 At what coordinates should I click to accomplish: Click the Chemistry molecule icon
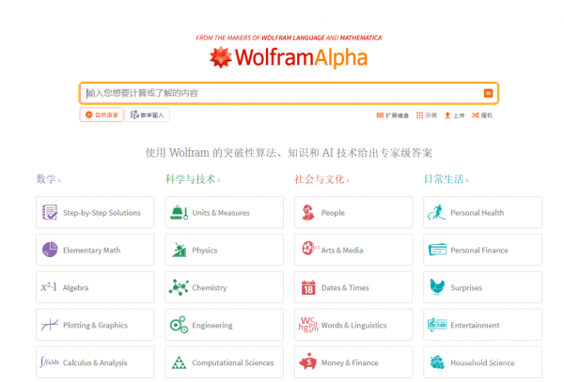179,287
